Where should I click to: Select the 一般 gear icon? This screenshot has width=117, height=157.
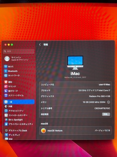click(x=6, y=102)
